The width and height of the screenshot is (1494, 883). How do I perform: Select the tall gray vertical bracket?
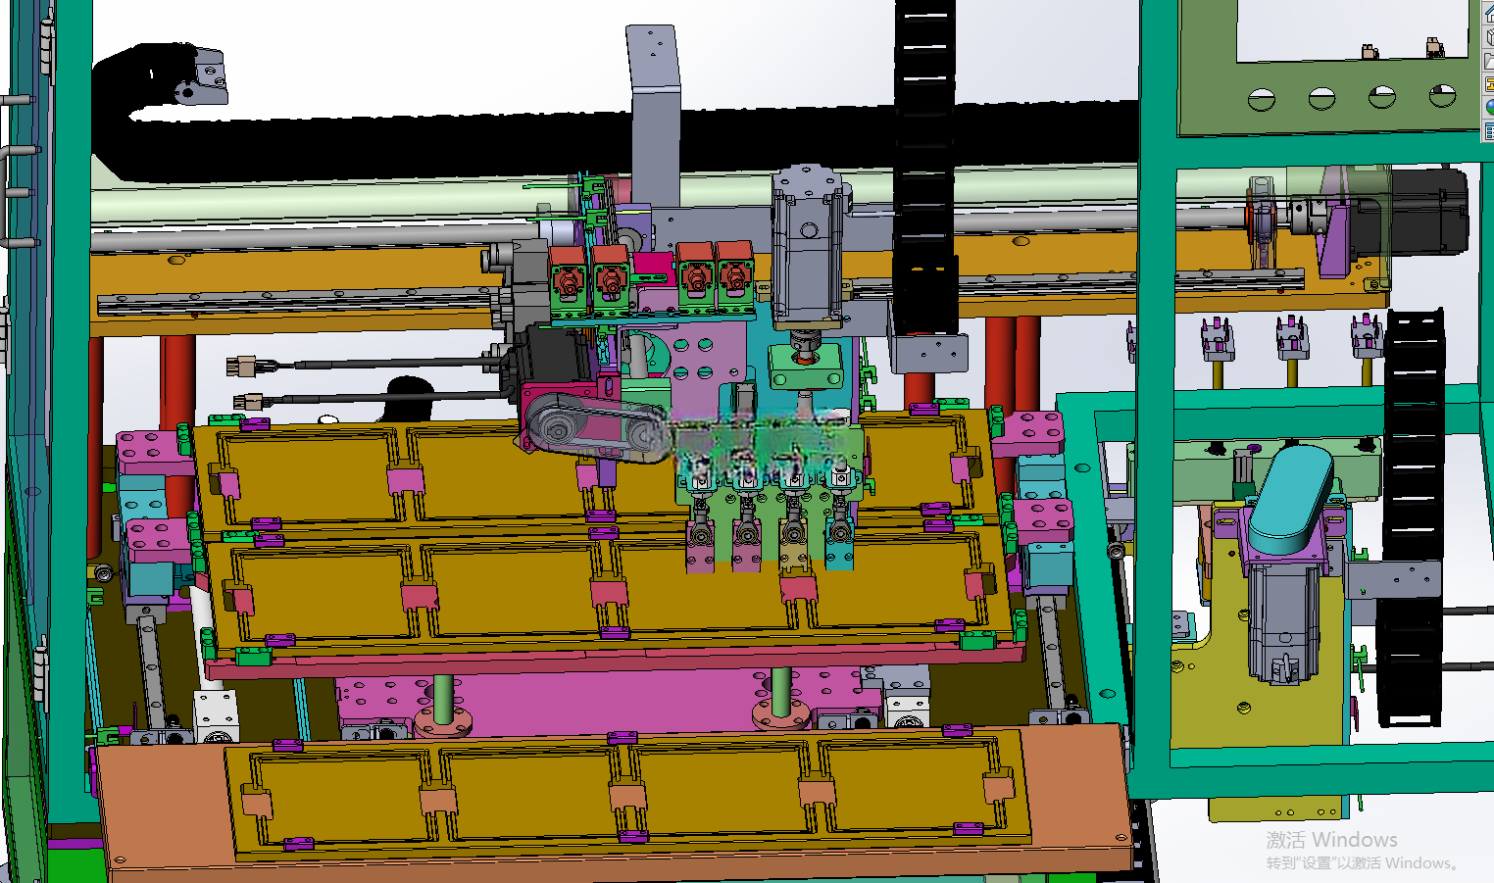pos(655,116)
